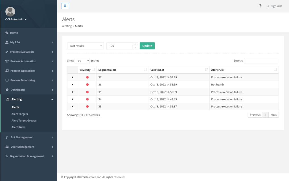
Task: Expand row details for alert 34
Action: (73, 99)
